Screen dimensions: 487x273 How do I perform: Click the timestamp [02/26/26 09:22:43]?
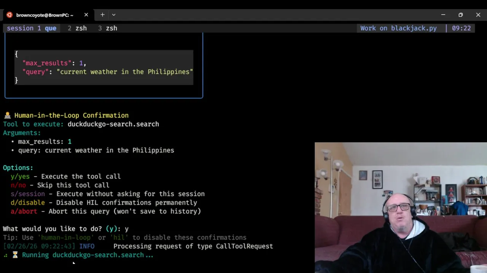[x=39, y=246]
